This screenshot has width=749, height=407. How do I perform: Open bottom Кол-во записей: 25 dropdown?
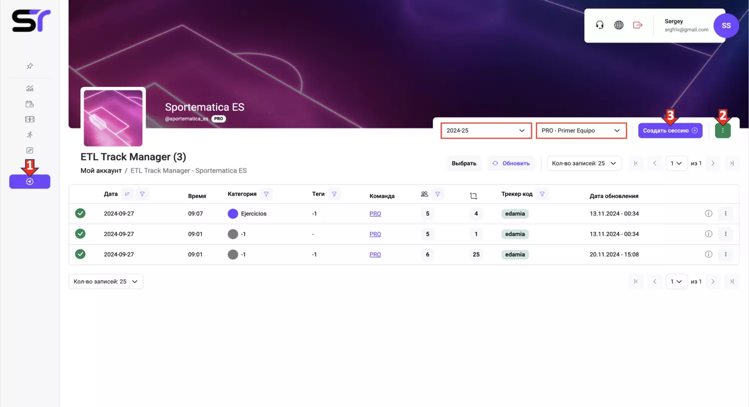(x=106, y=281)
